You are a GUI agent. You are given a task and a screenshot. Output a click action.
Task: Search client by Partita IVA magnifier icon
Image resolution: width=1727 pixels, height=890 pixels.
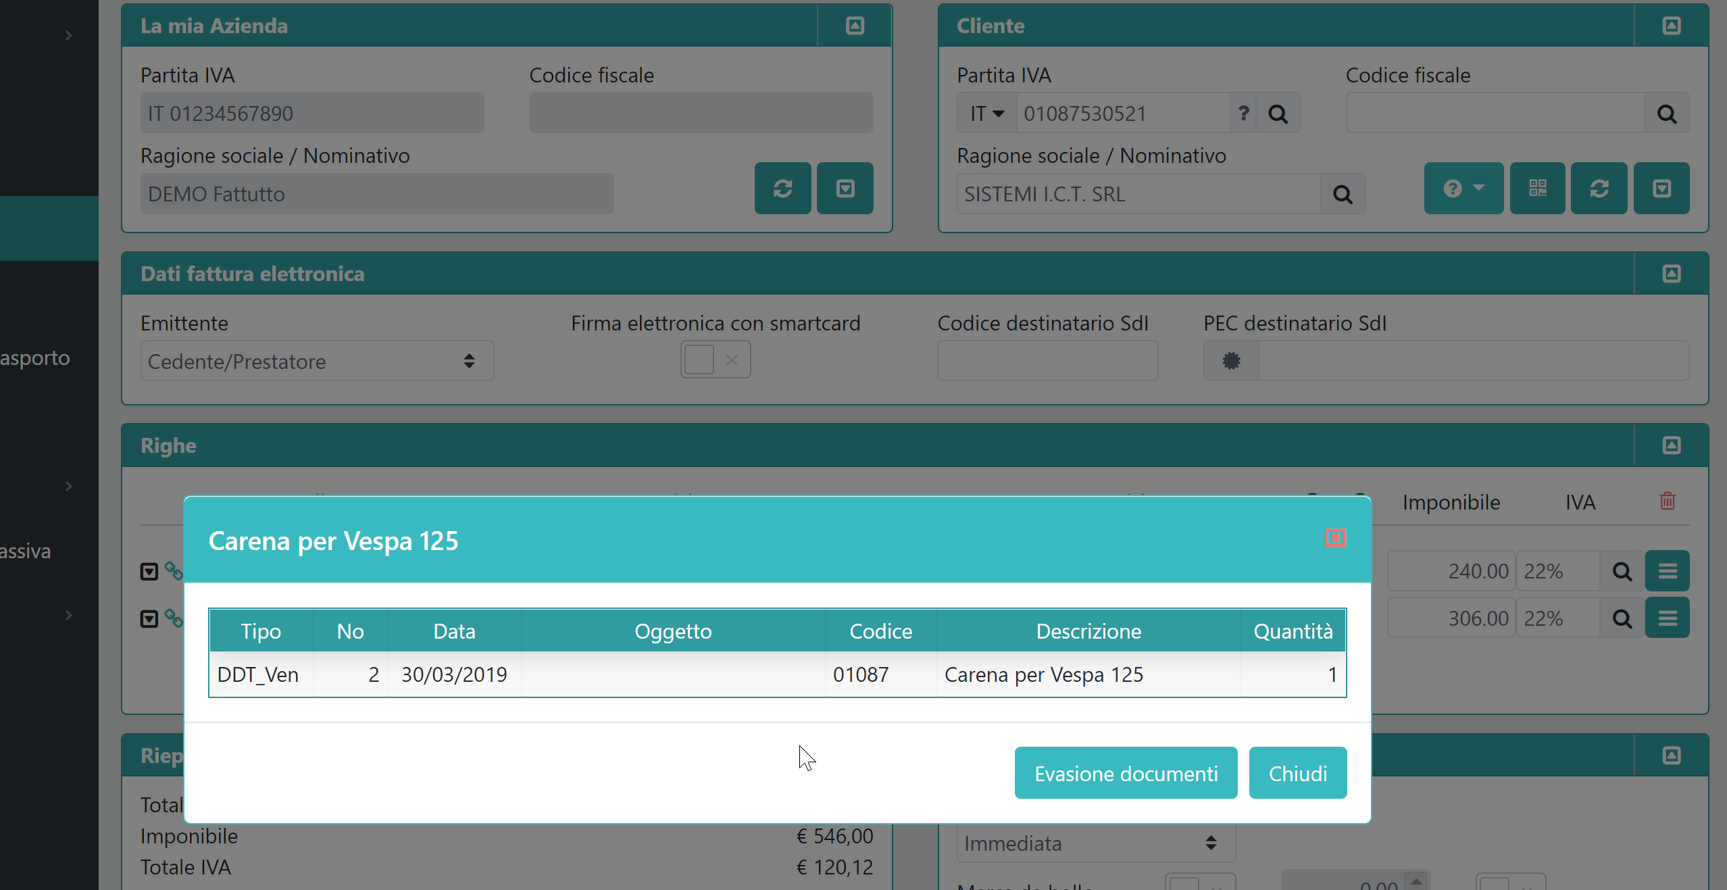[x=1278, y=114]
